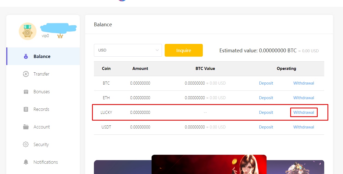The height and width of the screenshot is (174, 343).
Task: Go to the Security menu section
Action: point(41,144)
